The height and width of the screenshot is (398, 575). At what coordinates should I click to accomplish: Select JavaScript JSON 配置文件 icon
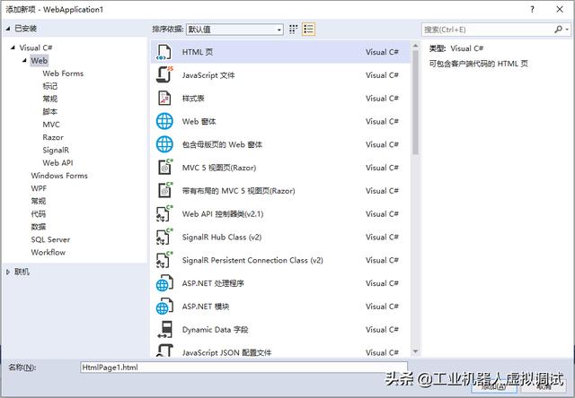[x=164, y=350]
